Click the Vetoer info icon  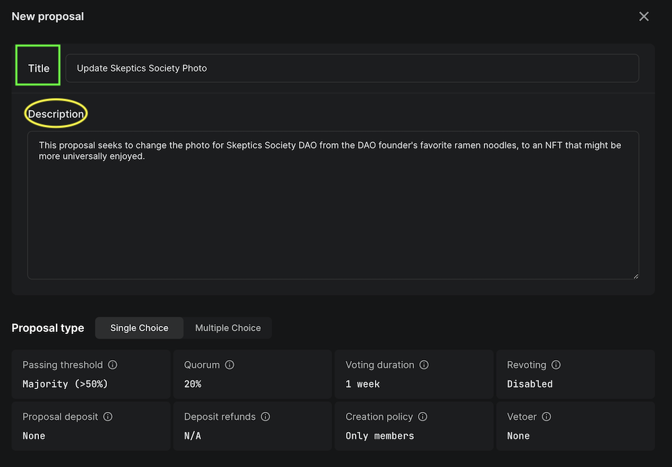[546, 417]
